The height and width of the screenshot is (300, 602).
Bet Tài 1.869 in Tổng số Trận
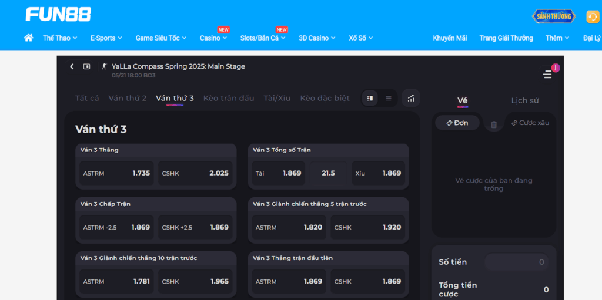point(278,173)
